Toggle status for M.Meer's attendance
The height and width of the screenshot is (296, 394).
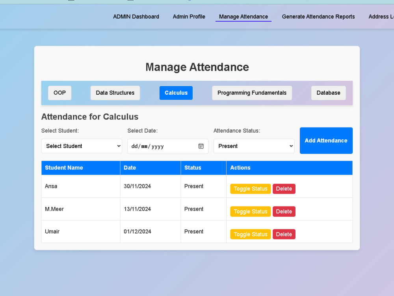[x=250, y=212]
